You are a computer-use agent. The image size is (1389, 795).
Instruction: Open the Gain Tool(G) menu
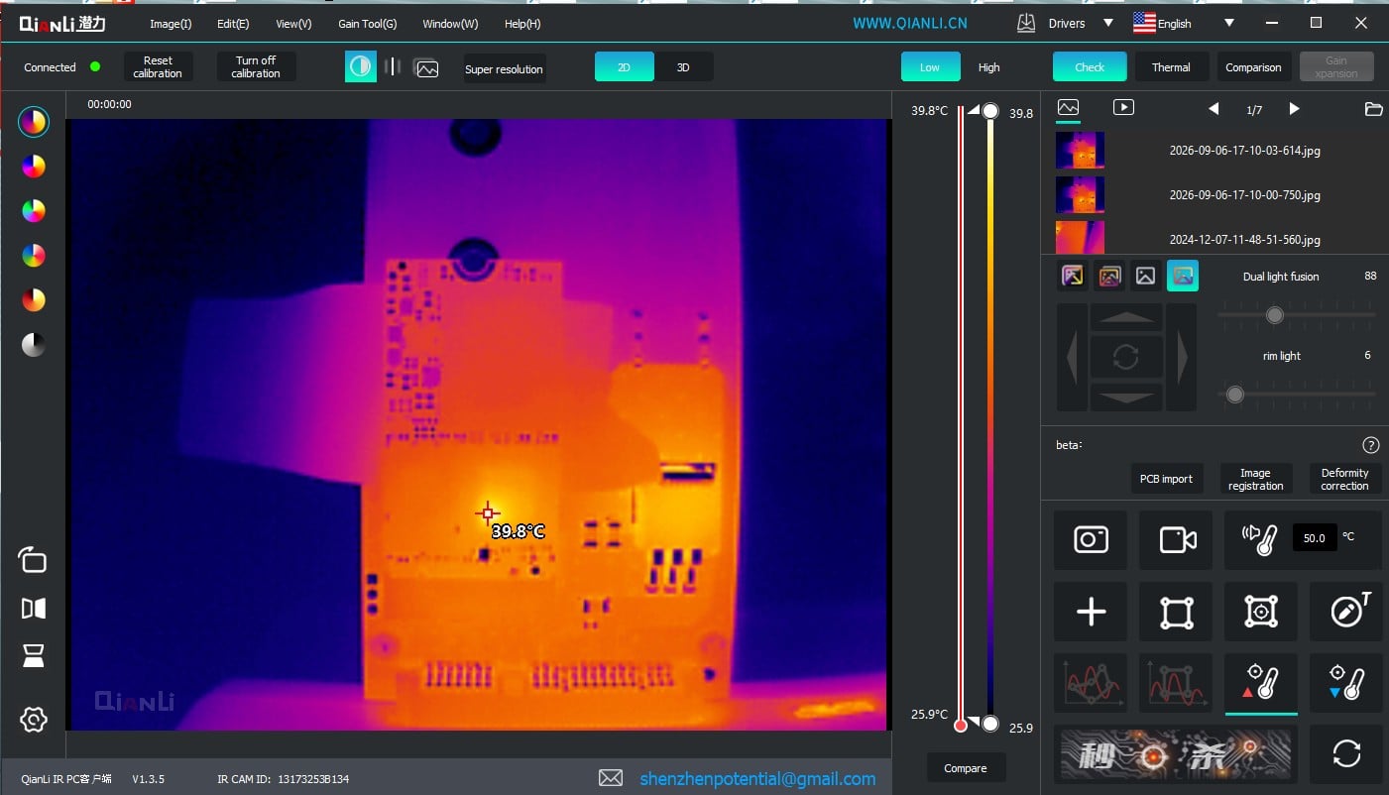point(367,24)
